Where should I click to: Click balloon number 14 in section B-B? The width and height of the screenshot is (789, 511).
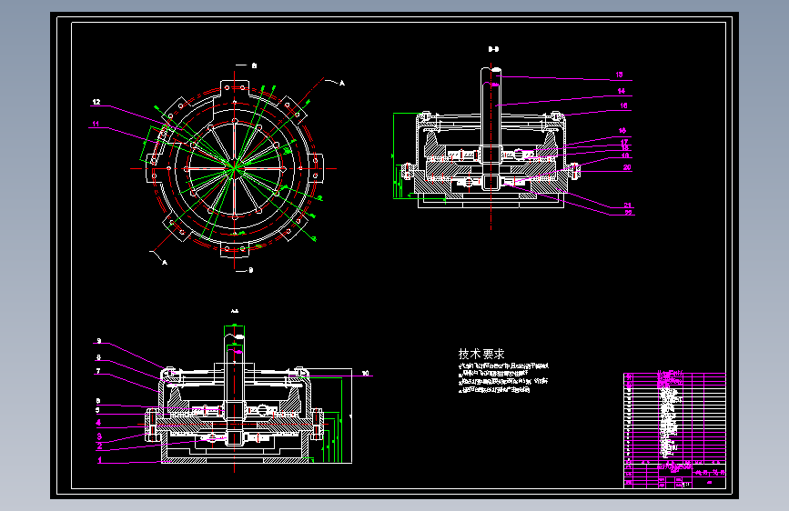pyautogui.click(x=621, y=91)
